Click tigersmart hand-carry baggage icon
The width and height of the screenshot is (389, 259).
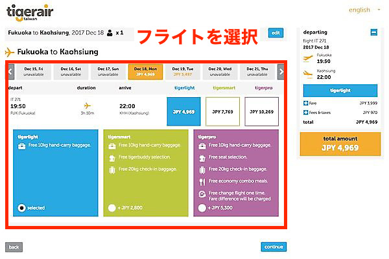point(112,146)
